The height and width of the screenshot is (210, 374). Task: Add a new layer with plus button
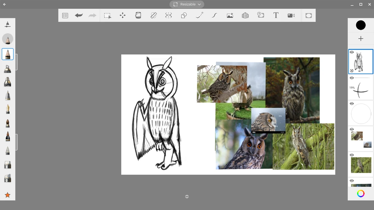[x=361, y=39]
